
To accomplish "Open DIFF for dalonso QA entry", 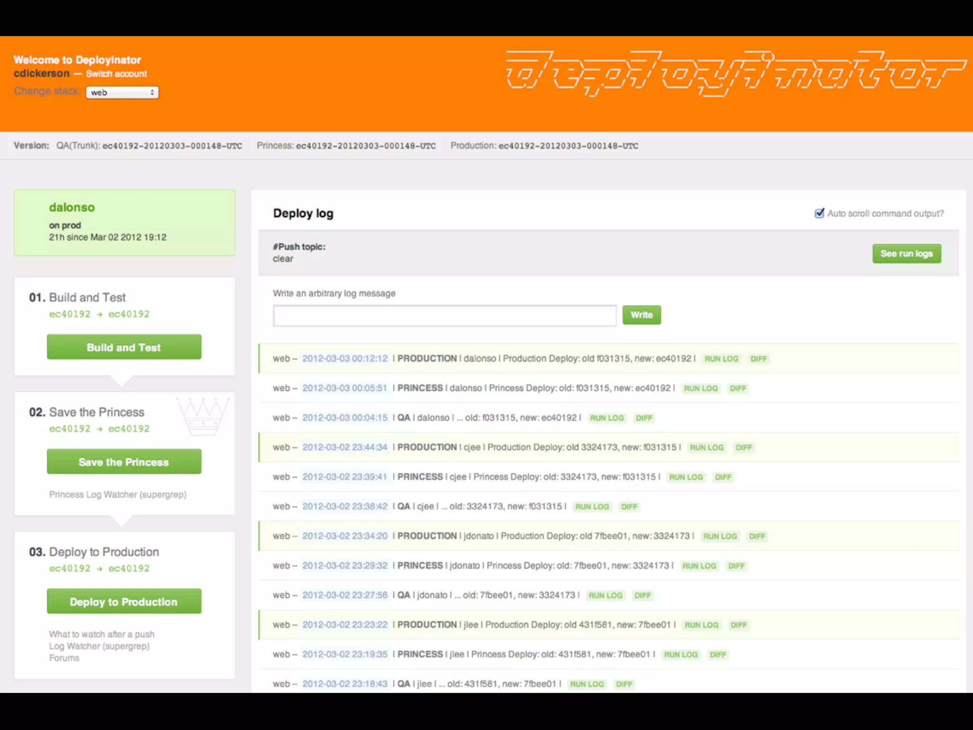I will click(644, 418).
